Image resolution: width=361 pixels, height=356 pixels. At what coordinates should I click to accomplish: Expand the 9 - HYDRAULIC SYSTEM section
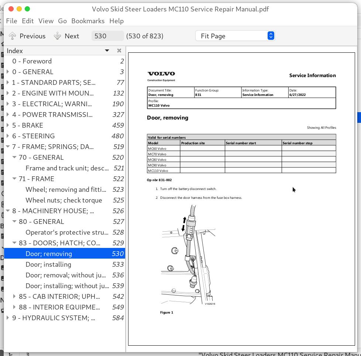[8, 318]
